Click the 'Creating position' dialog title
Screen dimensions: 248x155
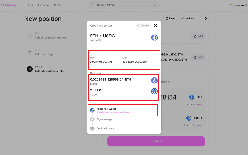pyautogui.click(x=101, y=26)
